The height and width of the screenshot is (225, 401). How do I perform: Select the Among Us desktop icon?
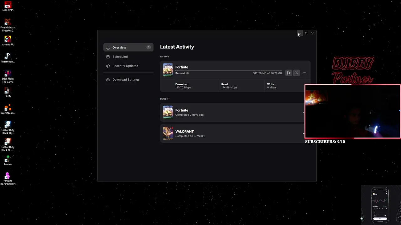(x=8, y=41)
